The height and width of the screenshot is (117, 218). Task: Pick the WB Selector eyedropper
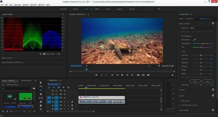[x=195, y=40]
